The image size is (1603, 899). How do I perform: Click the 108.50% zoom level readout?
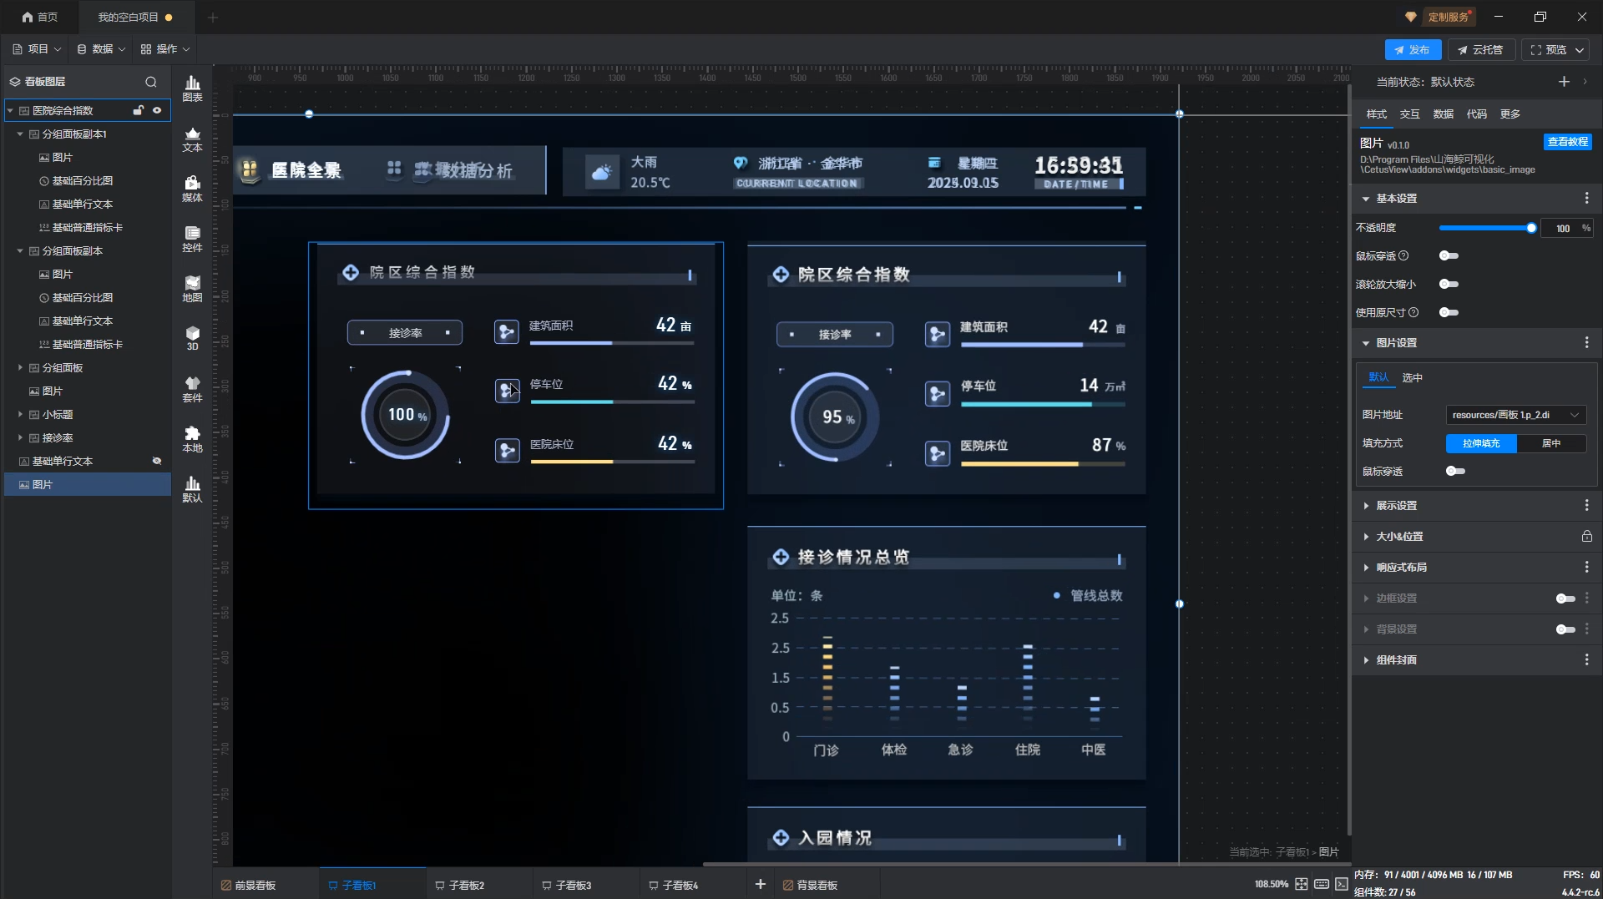pyautogui.click(x=1271, y=884)
